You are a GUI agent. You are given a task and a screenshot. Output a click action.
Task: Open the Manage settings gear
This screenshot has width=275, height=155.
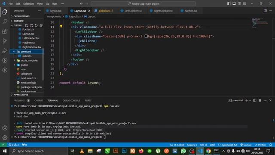click(5, 137)
